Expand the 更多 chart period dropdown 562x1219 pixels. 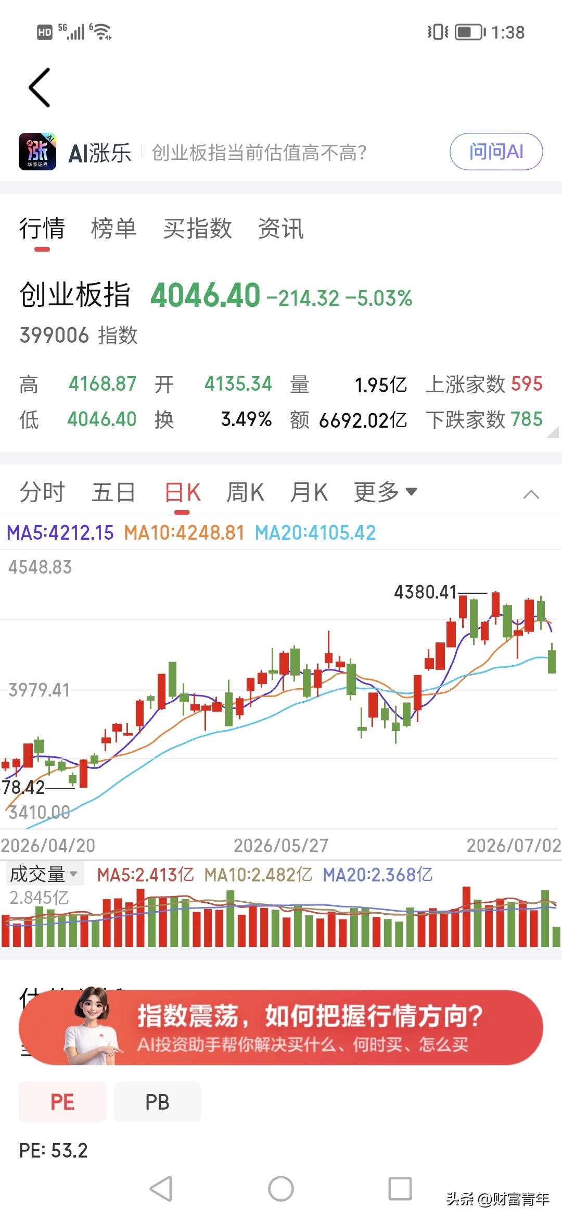point(386,492)
